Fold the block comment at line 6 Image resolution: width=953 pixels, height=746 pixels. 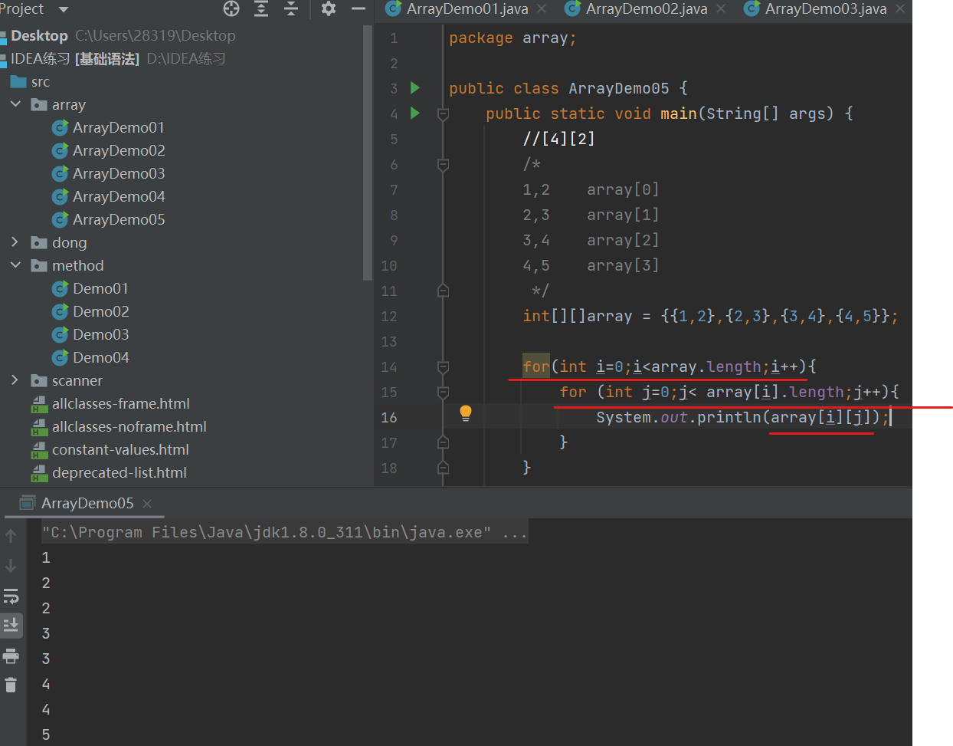pos(443,165)
